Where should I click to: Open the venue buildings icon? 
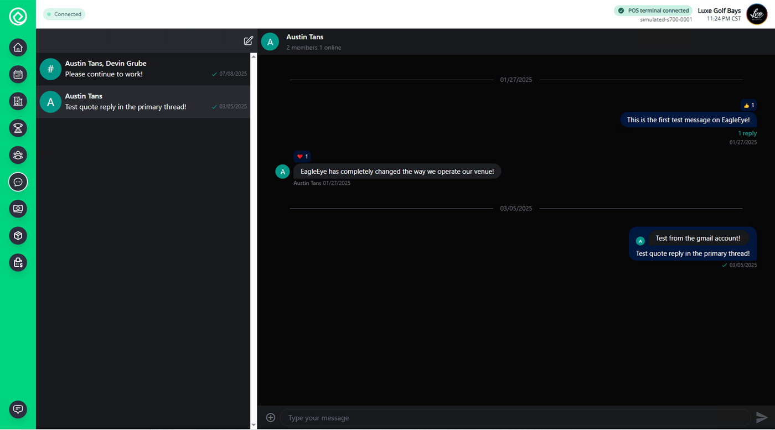click(18, 101)
